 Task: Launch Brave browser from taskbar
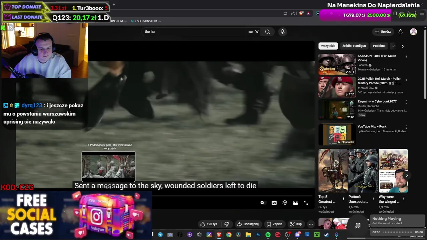(219, 235)
